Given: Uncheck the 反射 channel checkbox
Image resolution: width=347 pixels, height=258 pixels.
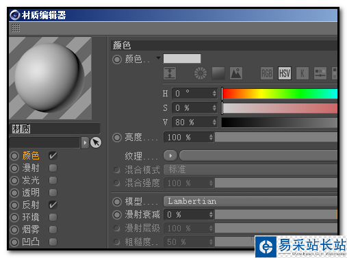Looking at the screenshot, I should [x=53, y=205].
